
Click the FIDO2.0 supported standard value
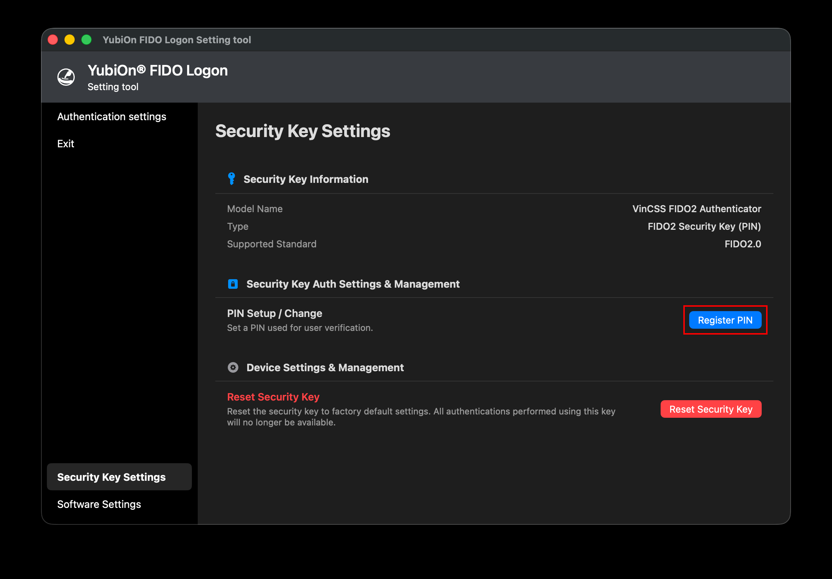[743, 244]
